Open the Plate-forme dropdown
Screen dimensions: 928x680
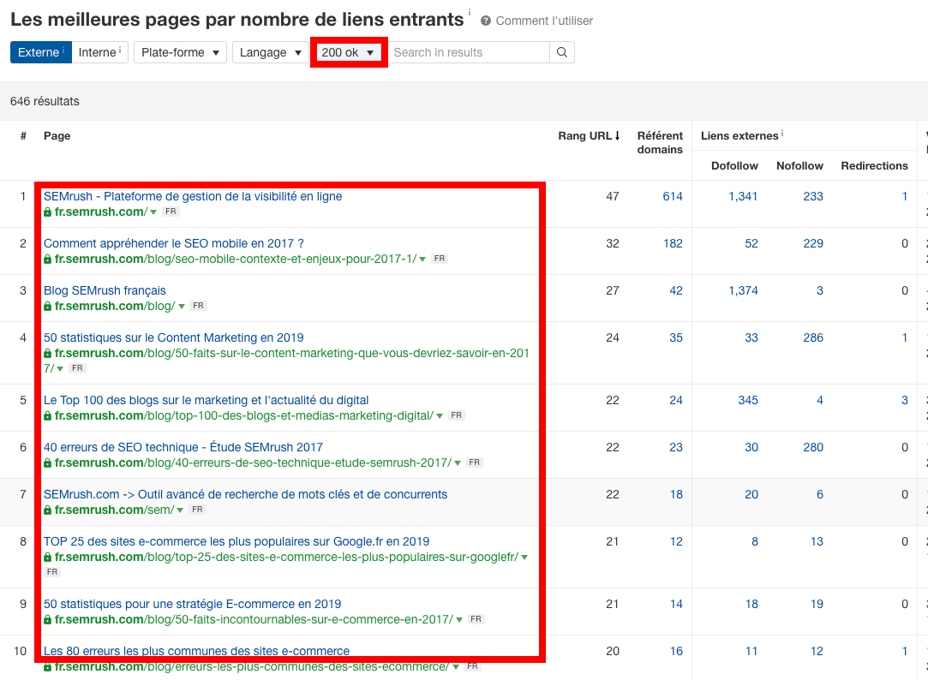(x=180, y=52)
